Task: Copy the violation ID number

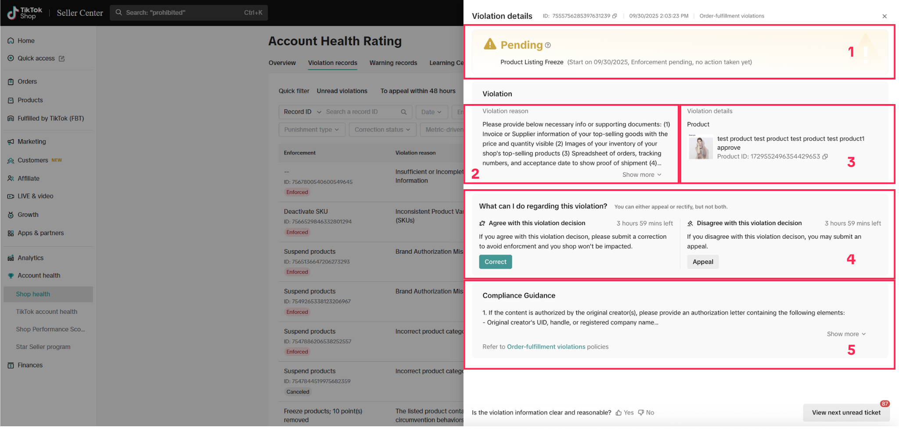Action: point(615,16)
